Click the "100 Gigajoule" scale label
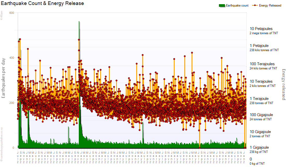The height and width of the screenshot is (167, 287). click(x=261, y=115)
